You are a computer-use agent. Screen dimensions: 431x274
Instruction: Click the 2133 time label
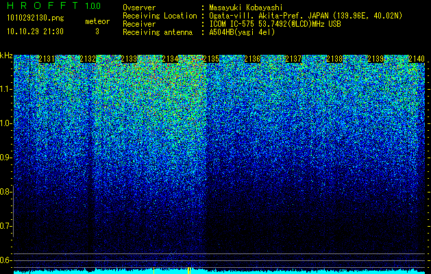coord(129,59)
